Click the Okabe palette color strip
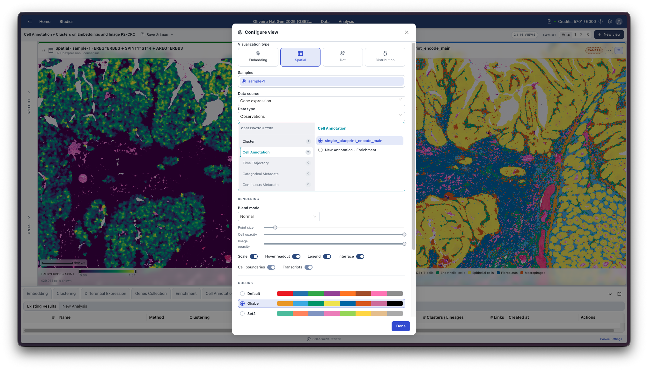This screenshot has width=648, height=370. [340, 303]
